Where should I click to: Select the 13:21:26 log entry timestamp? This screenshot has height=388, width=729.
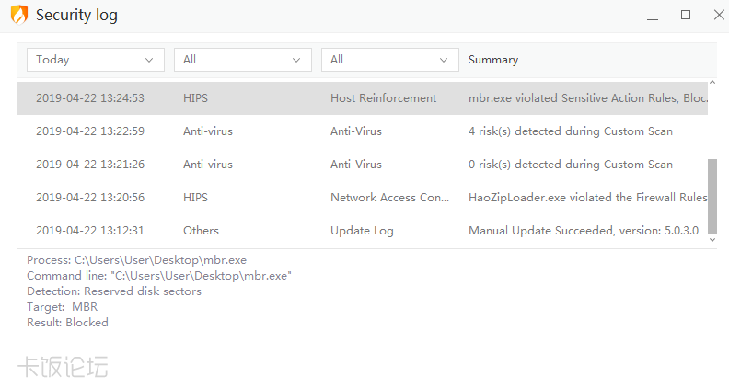90,164
